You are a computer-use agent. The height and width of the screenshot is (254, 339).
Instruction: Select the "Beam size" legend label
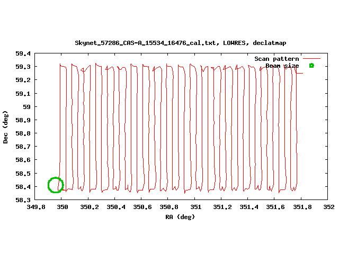pos(282,66)
